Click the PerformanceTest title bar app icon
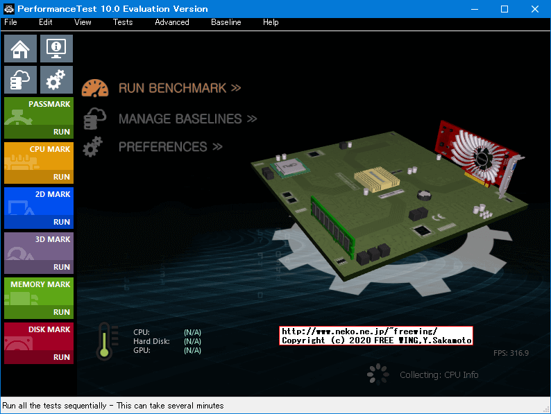 (x=9, y=9)
